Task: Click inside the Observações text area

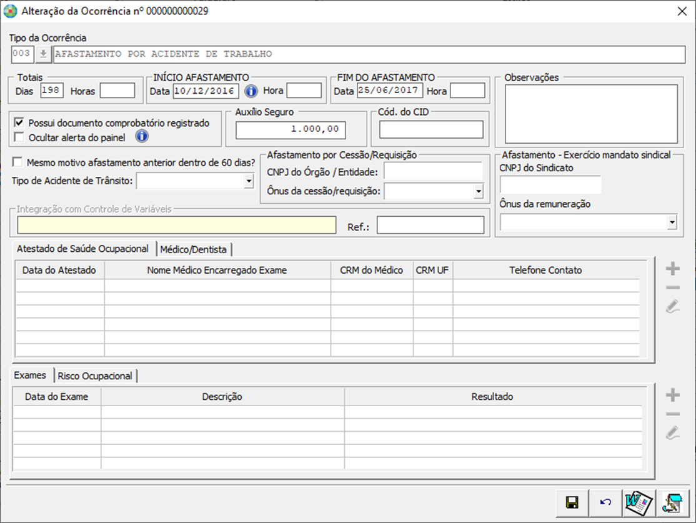Action: (x=591, y=114)
